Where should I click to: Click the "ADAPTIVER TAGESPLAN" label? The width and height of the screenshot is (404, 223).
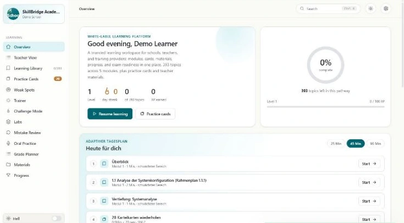click(x=107, y=141)
